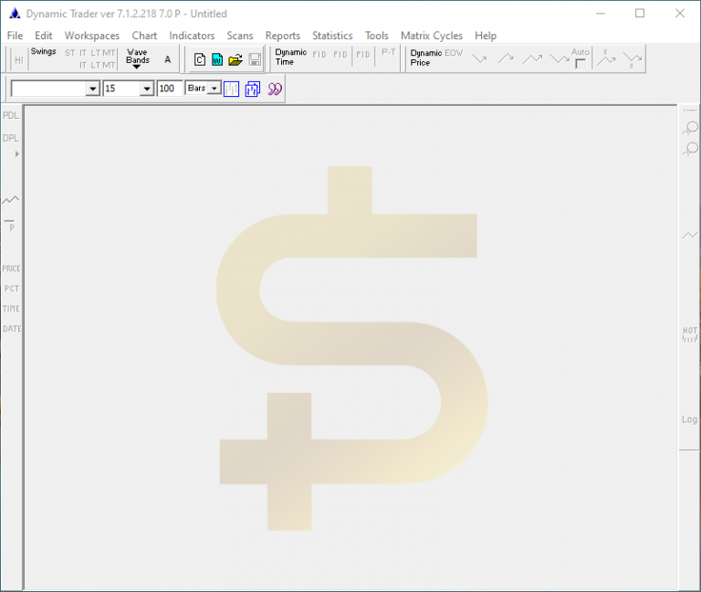The image size is (701, 592).
Task: Click the input field containing 100
Action: point(169,89)
